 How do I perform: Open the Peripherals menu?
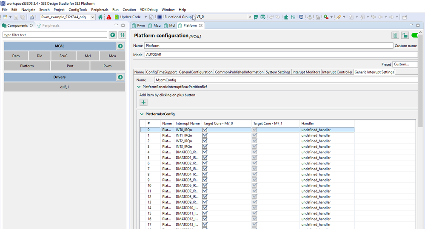[100, 9]
